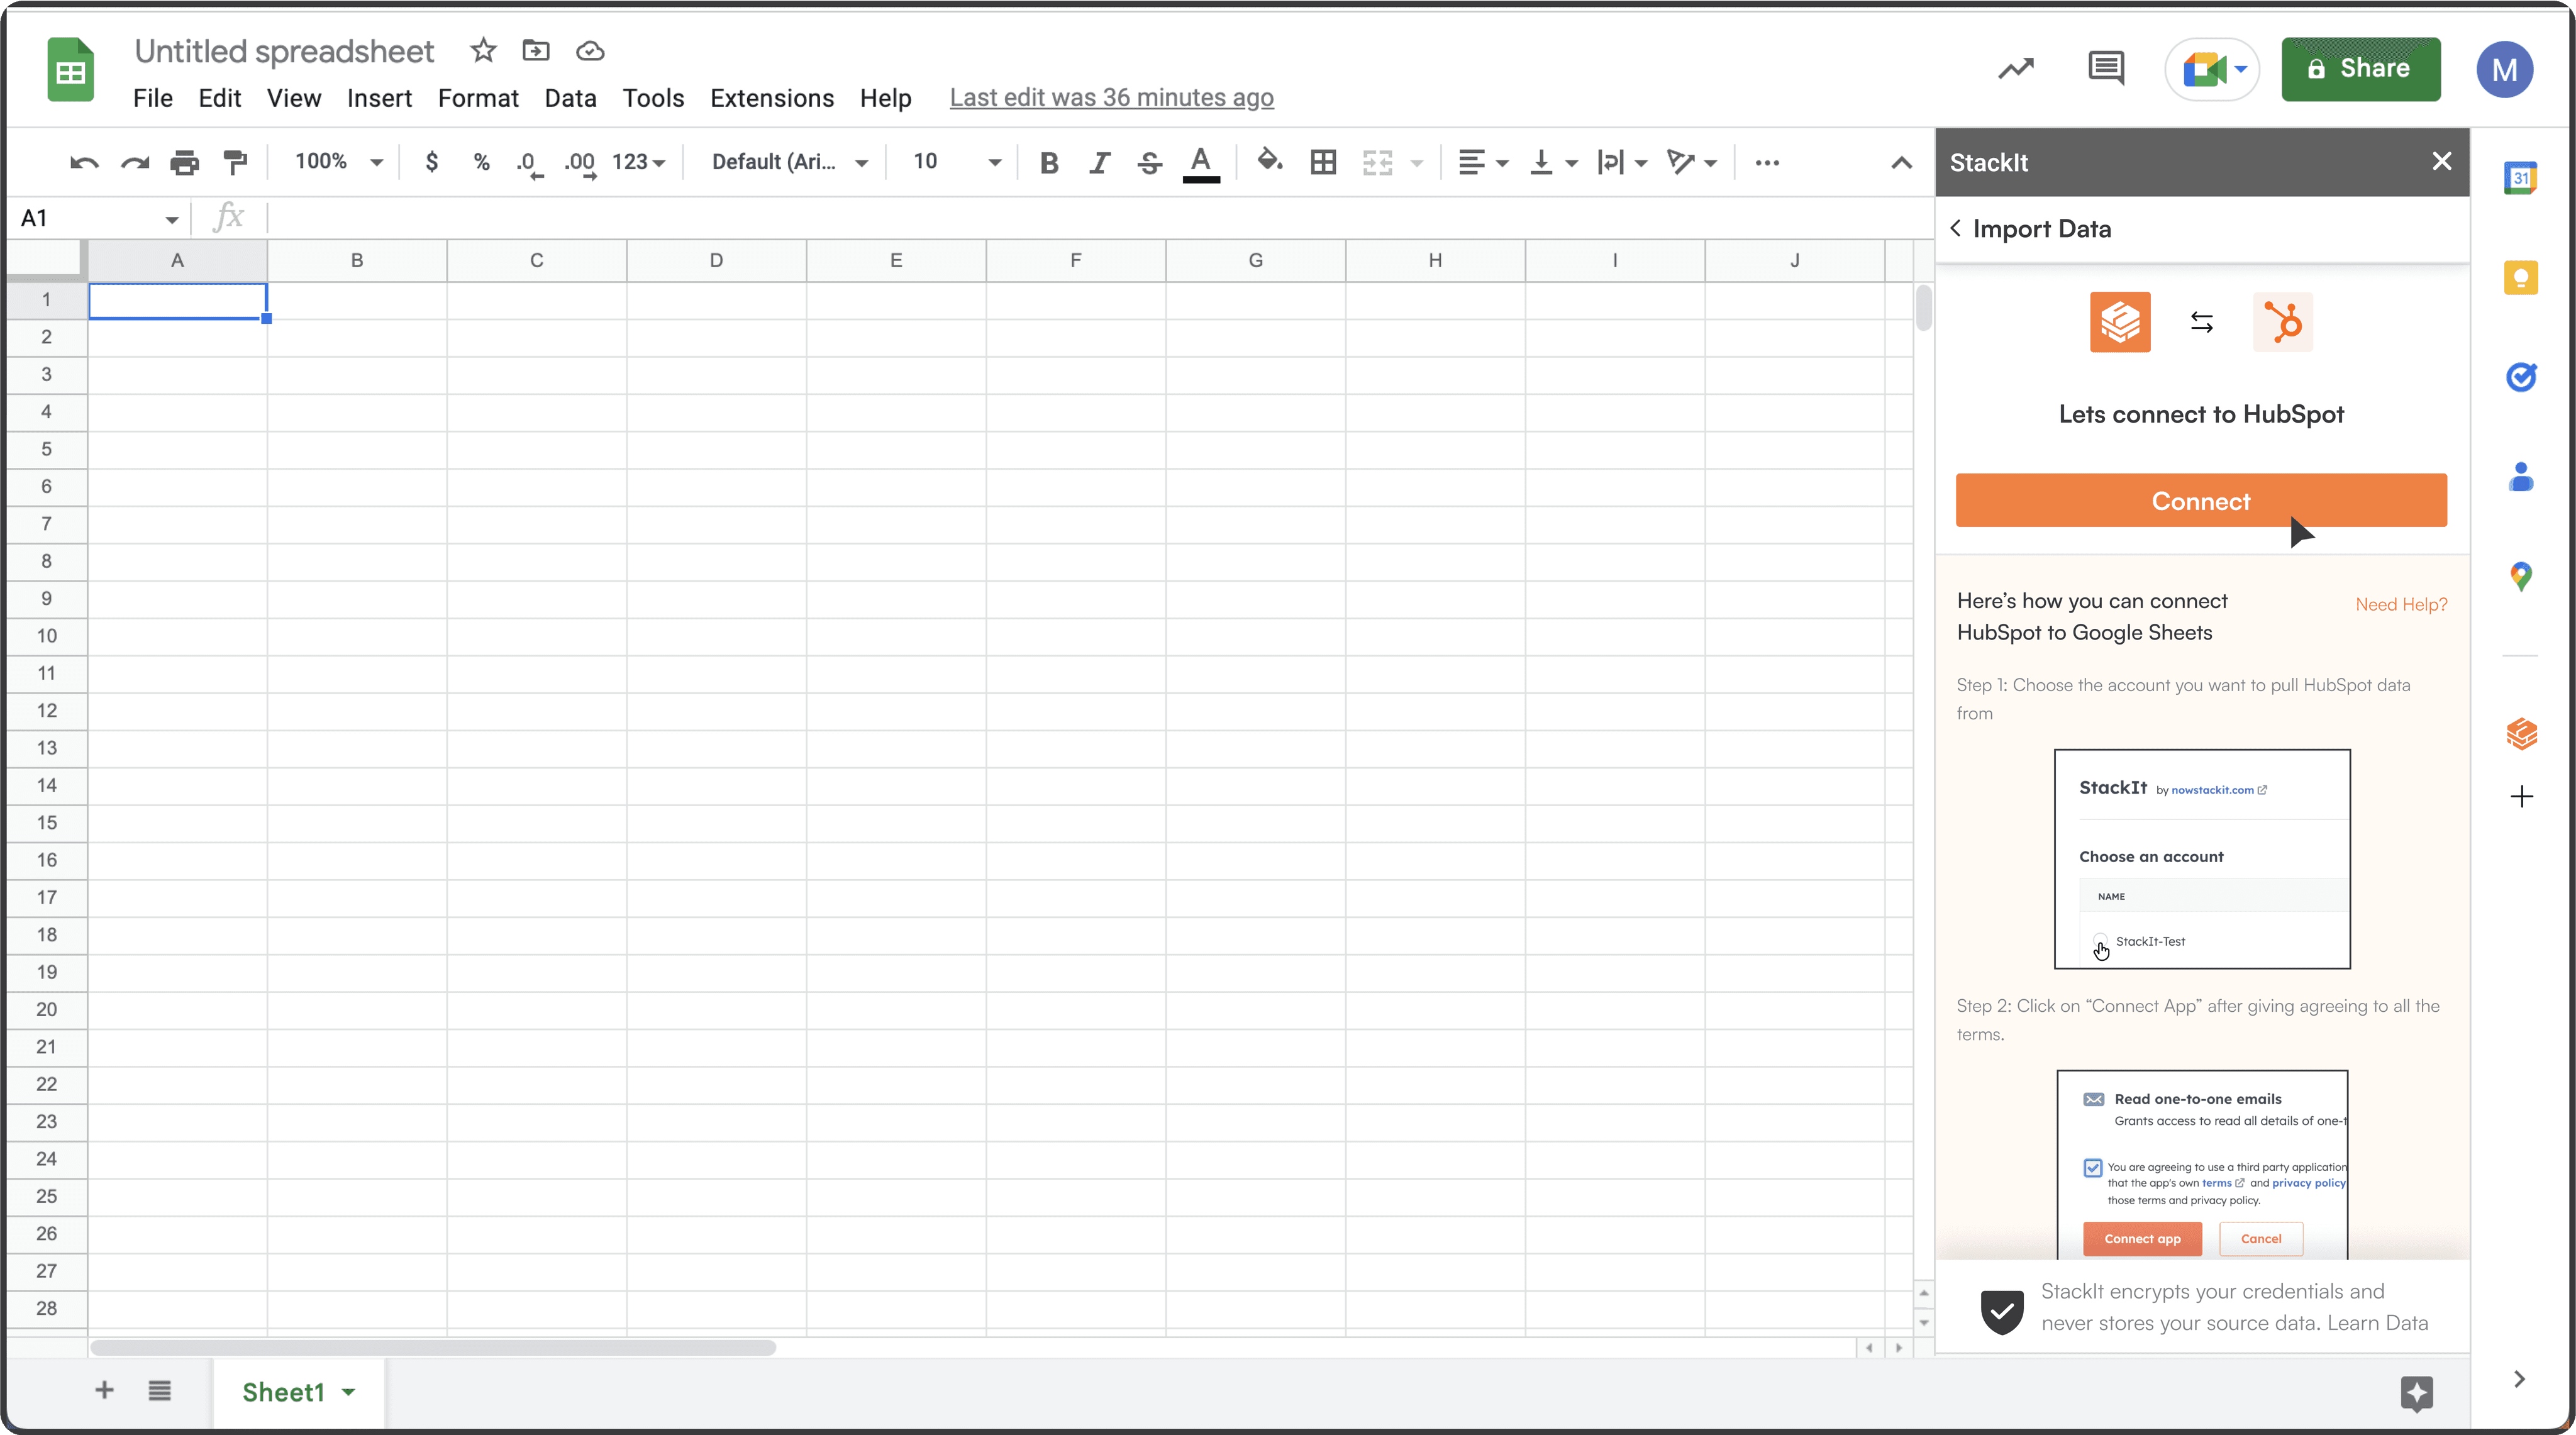Toggle italic formatting
This screenshot has width=2576, height=1435.
pyautogui.click(x=1099, y=162)
